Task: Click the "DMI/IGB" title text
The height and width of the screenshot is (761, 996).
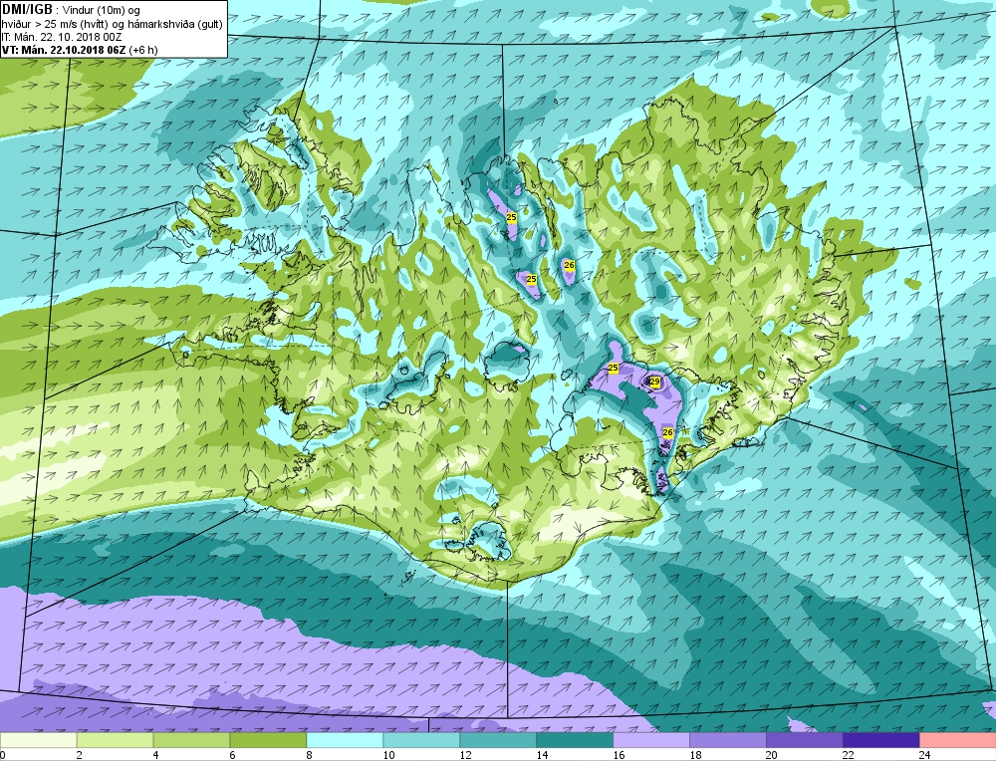Action: click(x=27, y=10)
